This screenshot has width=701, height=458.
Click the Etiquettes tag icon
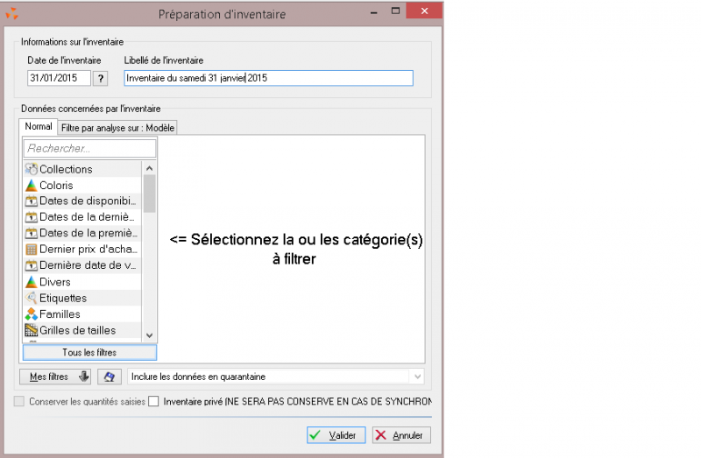(31, 298)
